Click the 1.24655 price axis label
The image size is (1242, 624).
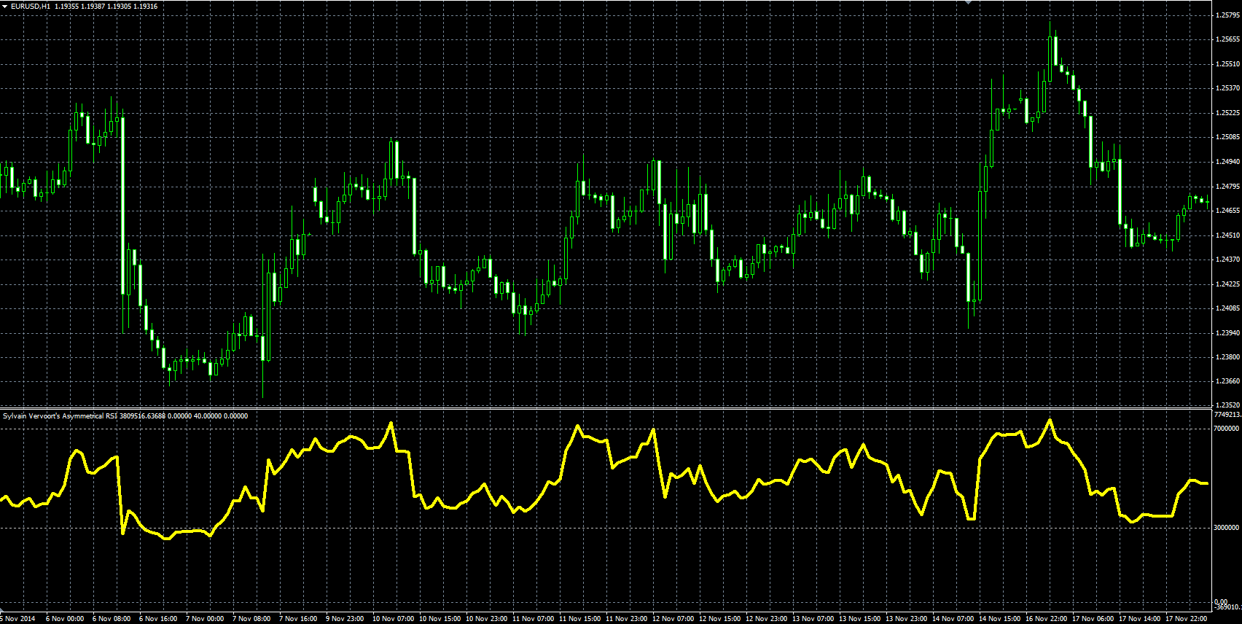point(1228,211)
